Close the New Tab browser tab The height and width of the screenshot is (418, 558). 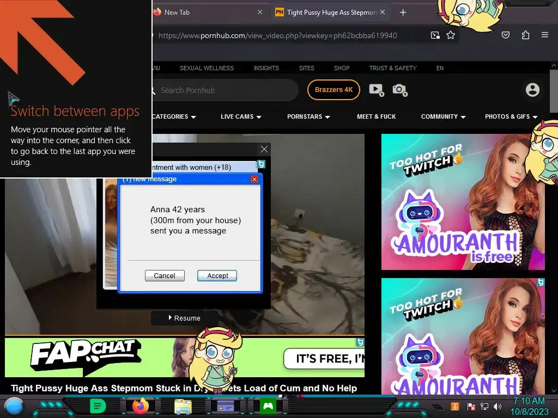pyautogui.click(x=260, y=12)
